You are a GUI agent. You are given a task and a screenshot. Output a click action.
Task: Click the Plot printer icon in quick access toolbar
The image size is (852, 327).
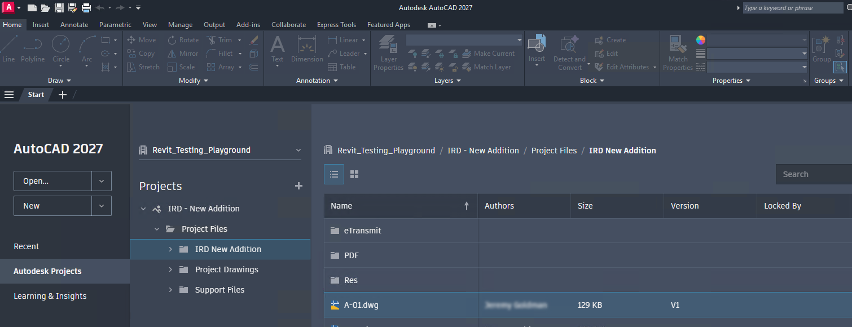pos(86,8)
